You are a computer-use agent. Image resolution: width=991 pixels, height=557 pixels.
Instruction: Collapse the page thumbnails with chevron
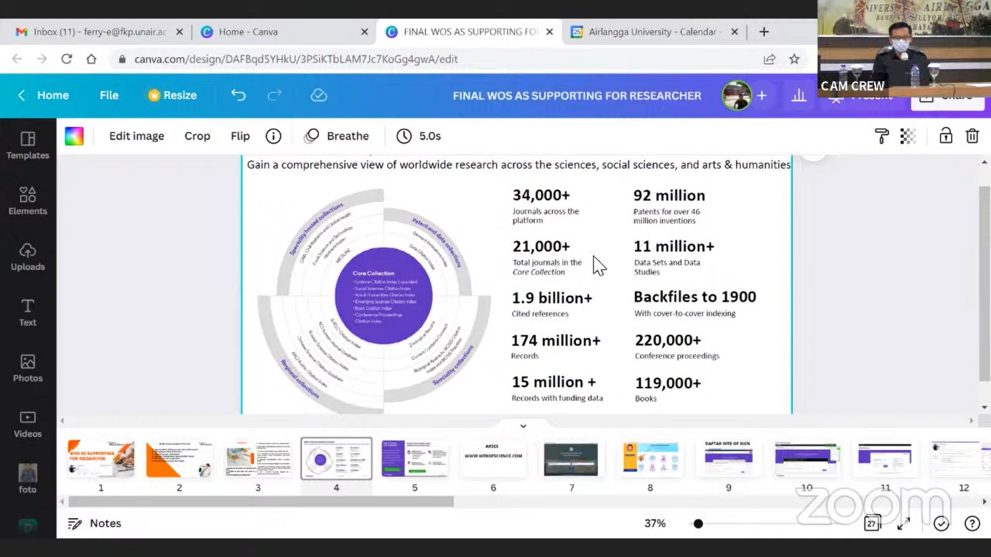[523, 426]
